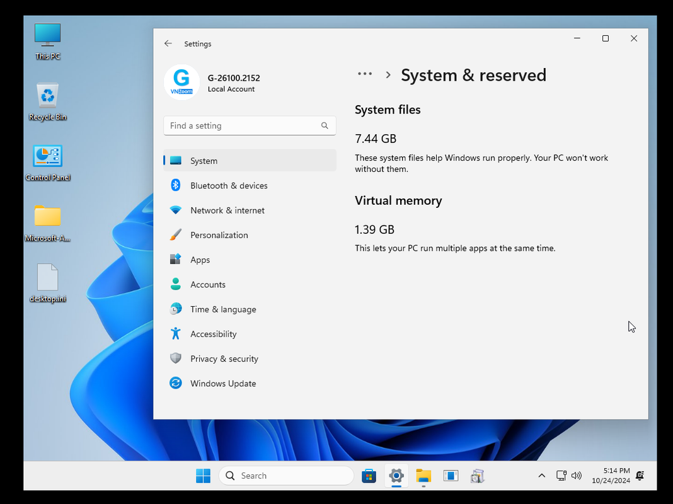Screen dimensions: 673x504
Task: Click the Bluetooth icon in sidebar
Action: click(176, 185)
